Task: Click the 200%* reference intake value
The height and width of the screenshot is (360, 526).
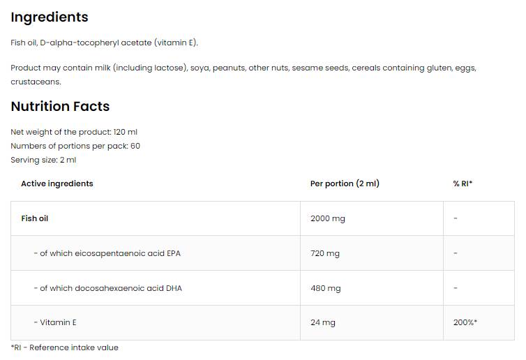Action: [465, 322]
